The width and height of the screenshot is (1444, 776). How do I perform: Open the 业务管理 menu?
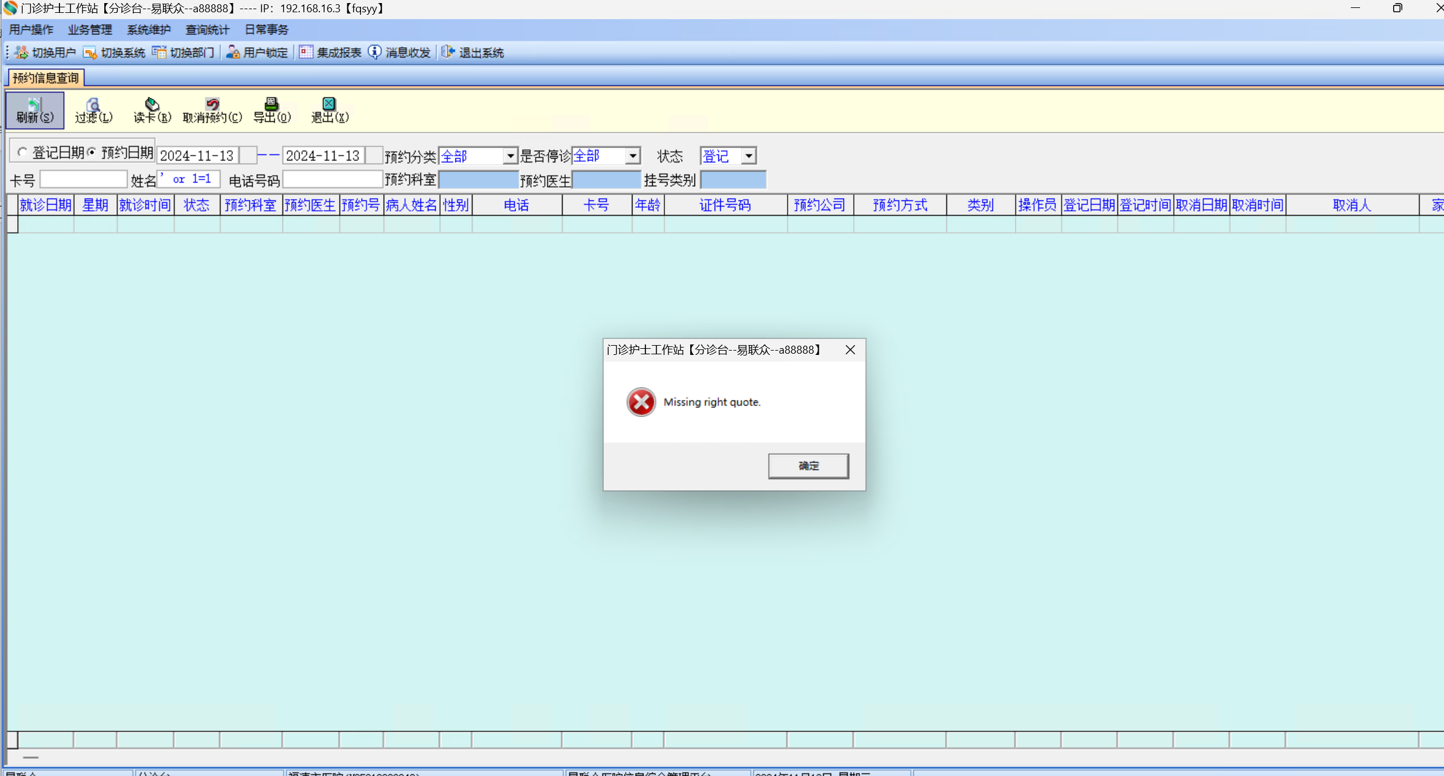(89, 29)
